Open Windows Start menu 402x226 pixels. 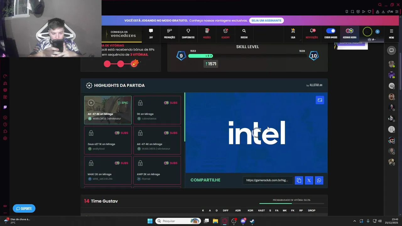(x=150, y=221)
